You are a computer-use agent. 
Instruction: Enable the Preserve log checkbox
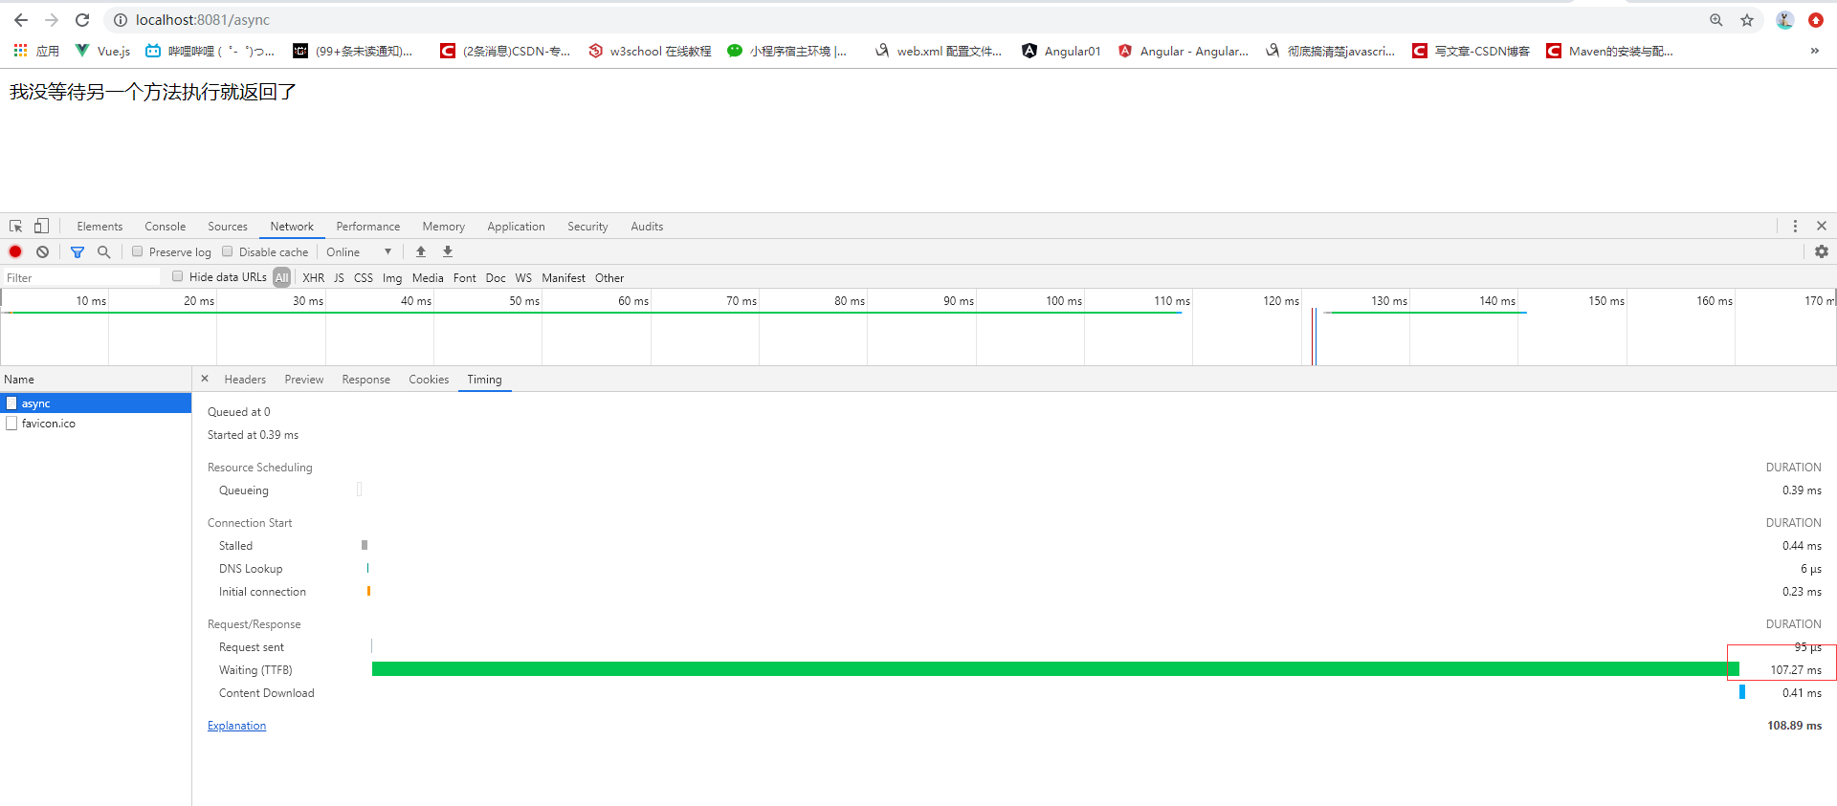[138, 251]
